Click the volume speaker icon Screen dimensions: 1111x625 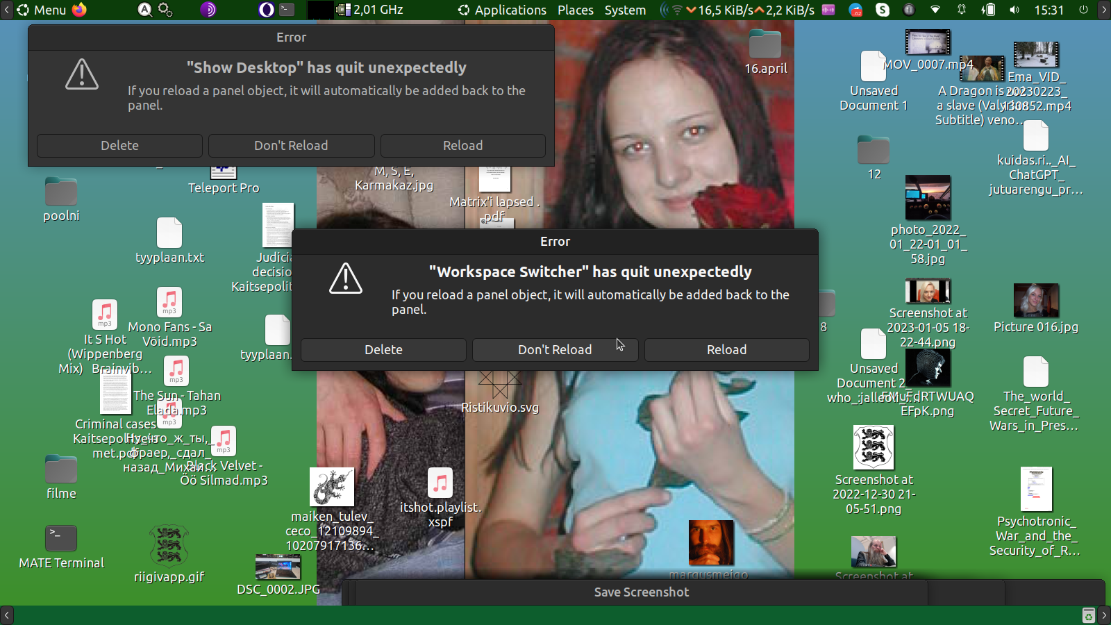coord(1014,10)
